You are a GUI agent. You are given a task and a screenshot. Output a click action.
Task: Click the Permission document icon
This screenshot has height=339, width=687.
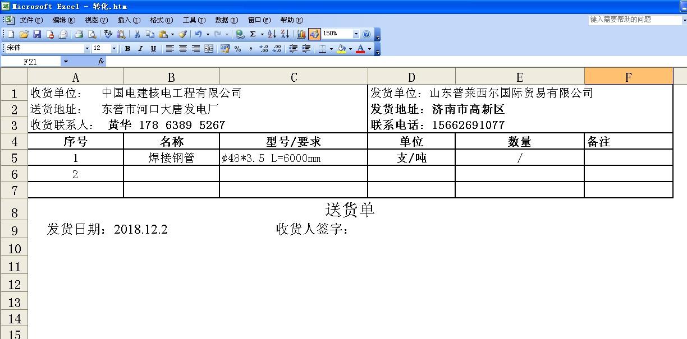[x=50, y=34]
